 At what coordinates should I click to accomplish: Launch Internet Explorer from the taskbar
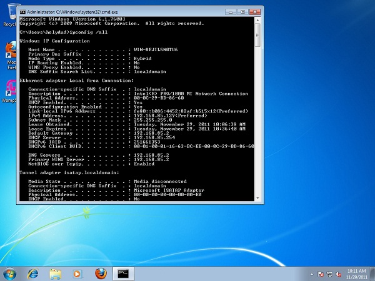coord(32,273)
